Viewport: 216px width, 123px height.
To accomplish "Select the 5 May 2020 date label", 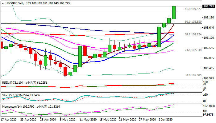I will tap(68, 120).
